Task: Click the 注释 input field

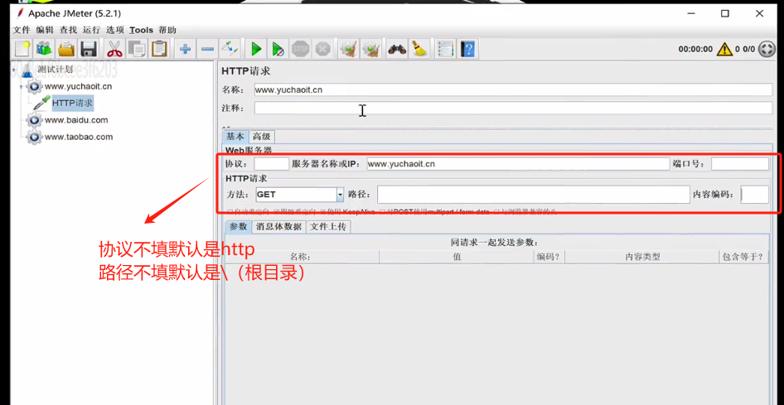Action: click(x=513, y=108)
